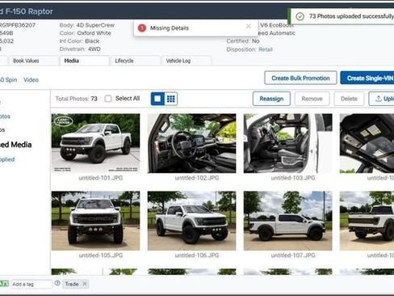Click the Color: Oxford White text

86,33
